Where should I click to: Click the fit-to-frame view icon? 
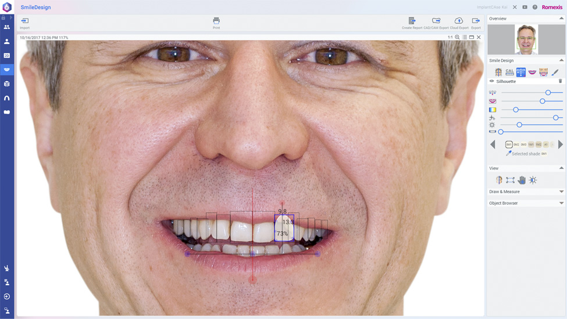point(510,180)
